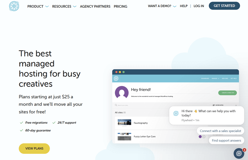Image resolution: width=248 pixels, height=160 pixels.
Task: Click Want a Demo? menu item
Action: click(160, 6)
